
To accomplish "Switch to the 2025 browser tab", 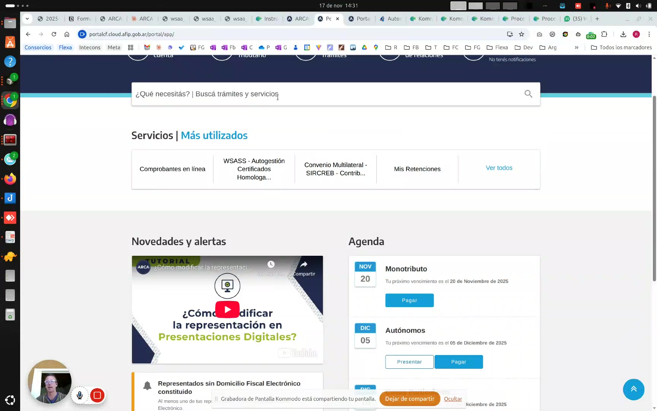I will click(49, 19).
